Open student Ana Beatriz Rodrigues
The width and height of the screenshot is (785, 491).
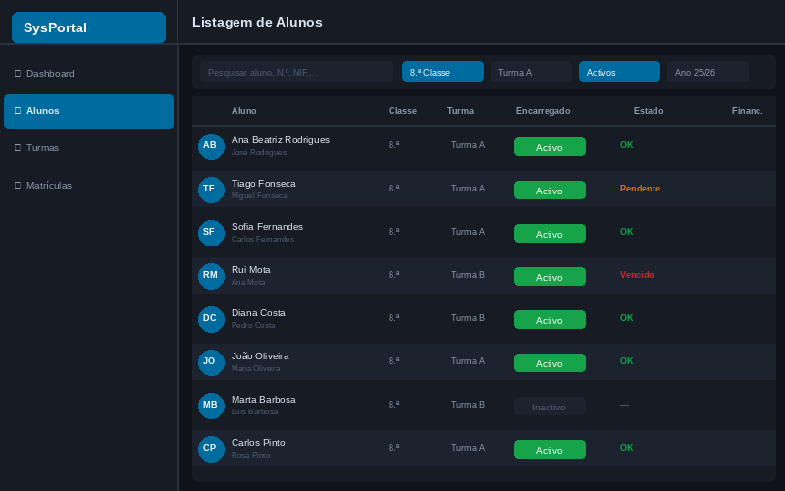(281, 140)
